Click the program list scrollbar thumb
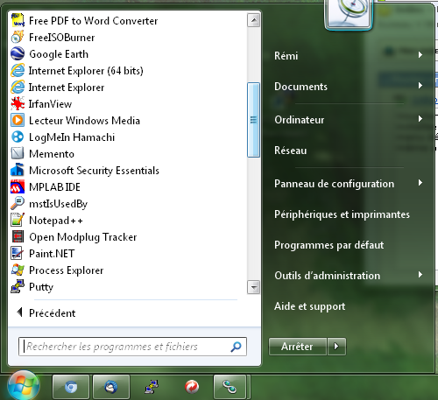The width and height of the screenshot is (438, 400). point(253,120)
